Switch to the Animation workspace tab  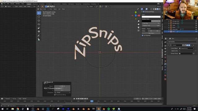(71, 4)
